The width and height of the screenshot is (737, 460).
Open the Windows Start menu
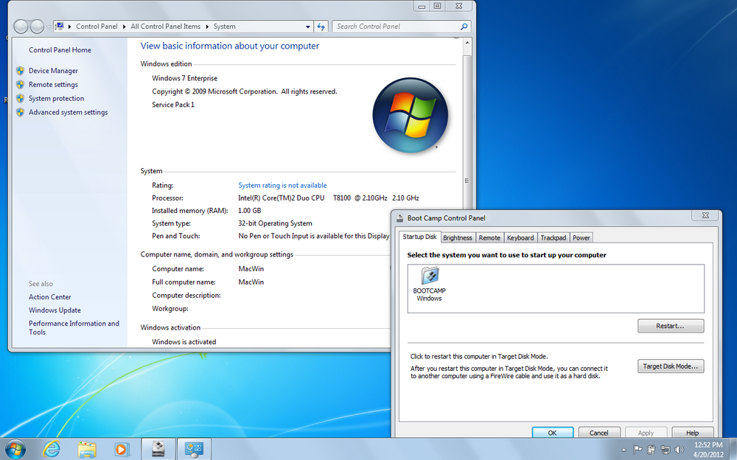coord(15,450)
